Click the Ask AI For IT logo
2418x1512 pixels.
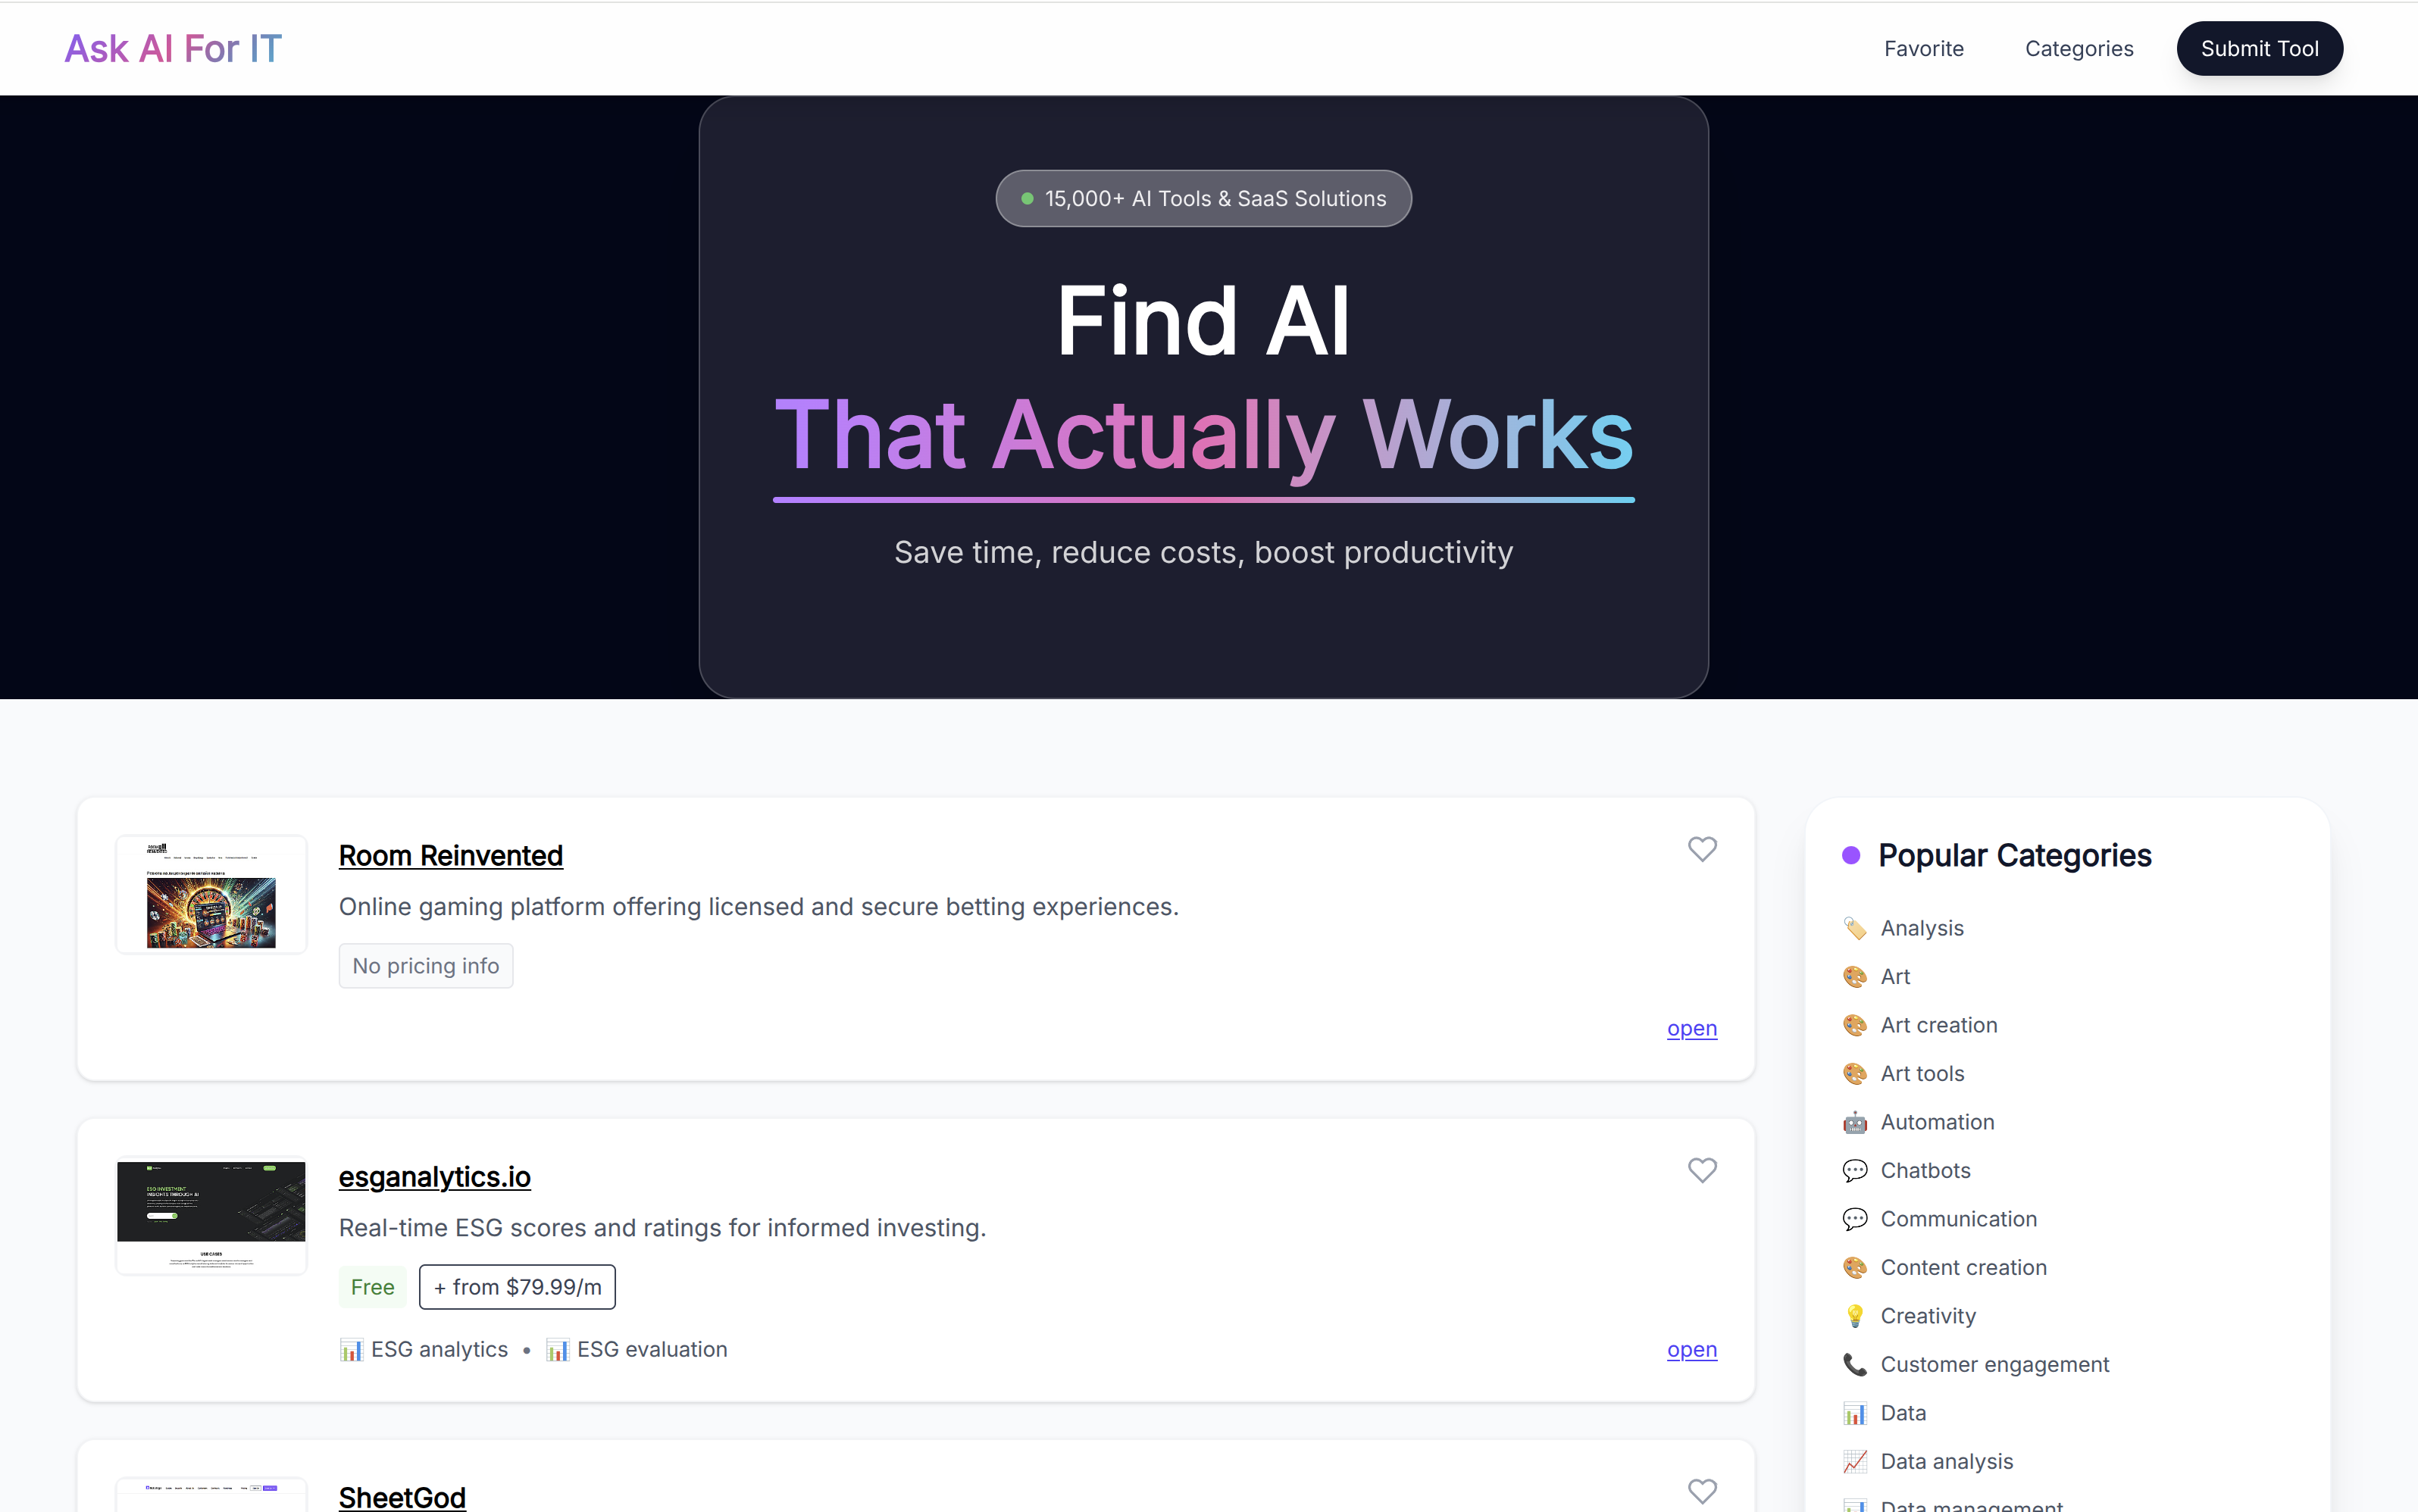point(173,48)
